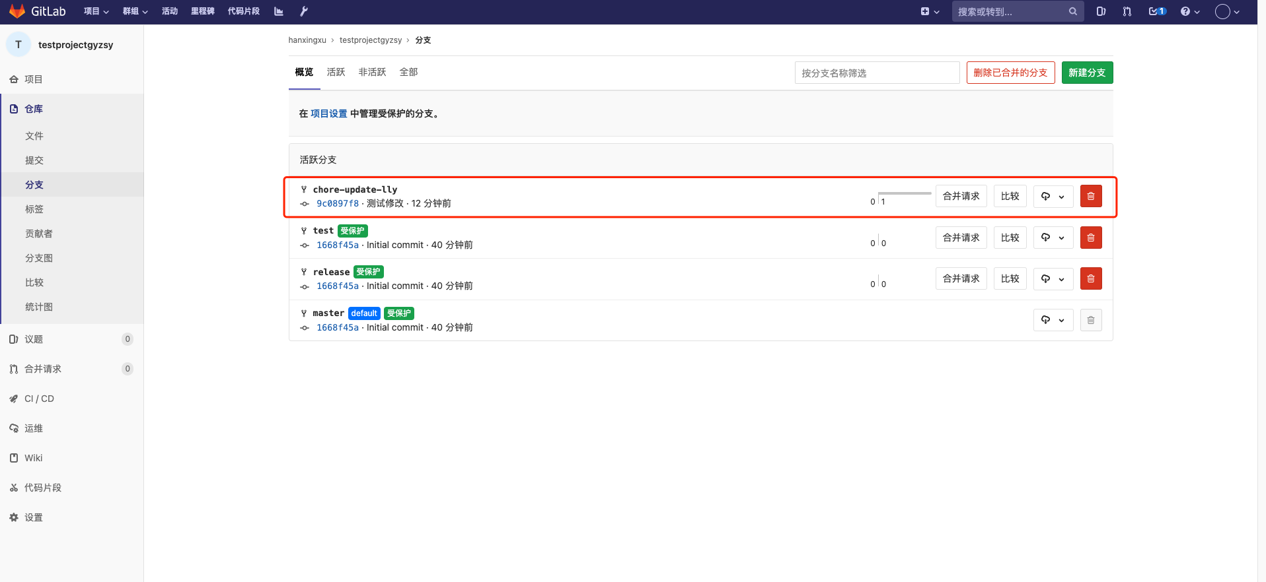The width and height of the screenshot is (1266, 582).
Task: Switch to the 概览 tab
Action: (305, 72)
